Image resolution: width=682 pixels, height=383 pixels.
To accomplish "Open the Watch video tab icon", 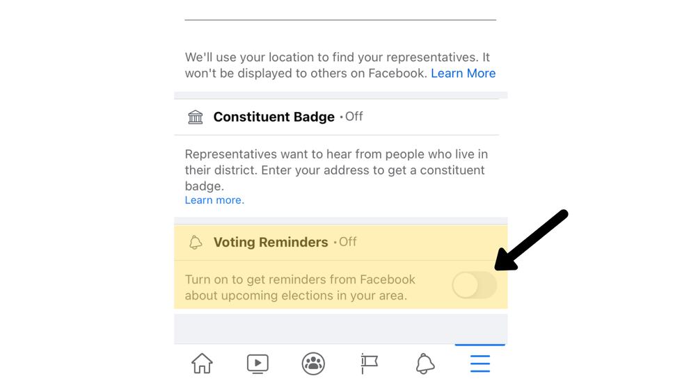I will [257, 363].
